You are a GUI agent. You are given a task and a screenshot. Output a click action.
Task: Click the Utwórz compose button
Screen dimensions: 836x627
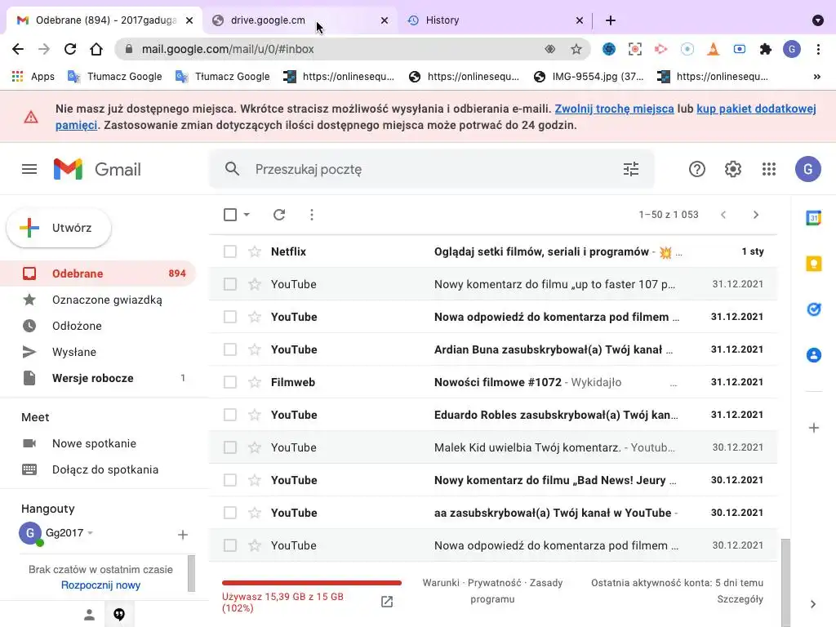[x=59, y=228]
